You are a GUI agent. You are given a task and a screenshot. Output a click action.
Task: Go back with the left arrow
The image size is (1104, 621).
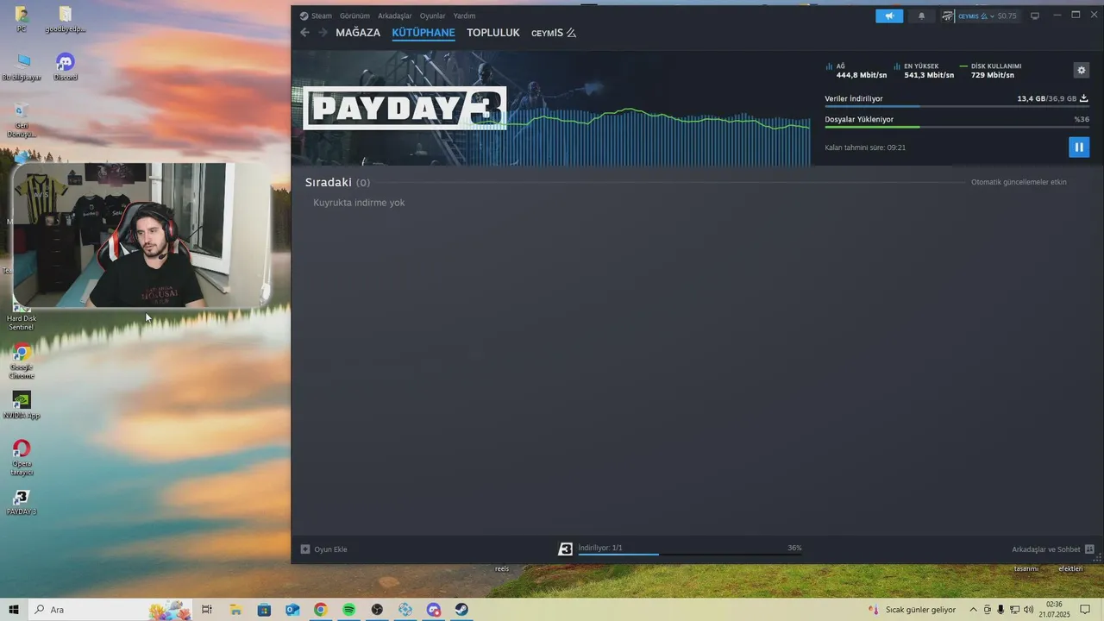pyautogui.click(x=304, y=33)
